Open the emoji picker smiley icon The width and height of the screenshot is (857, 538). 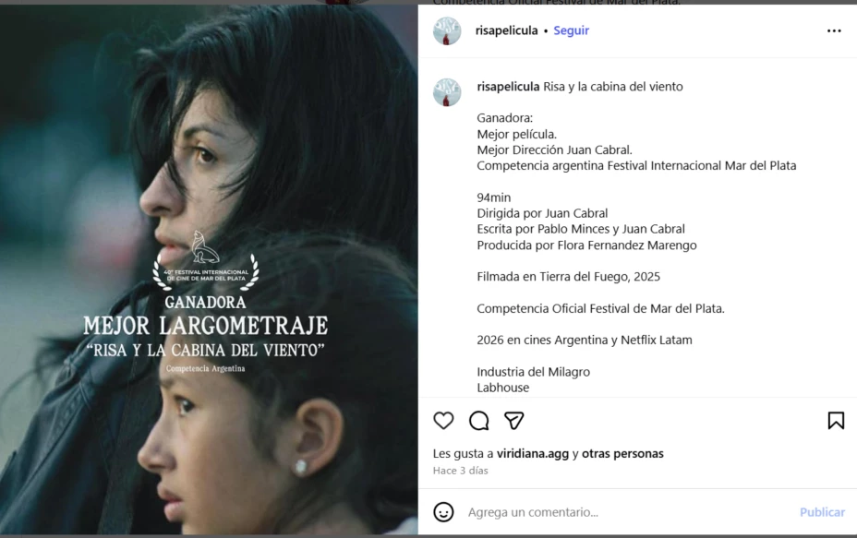click(443, 512)
